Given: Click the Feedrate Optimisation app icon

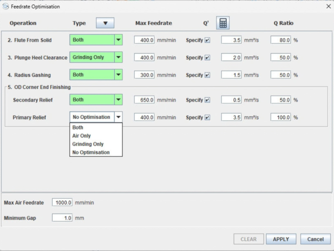Looking at the screenshot, I should point(6,6).
